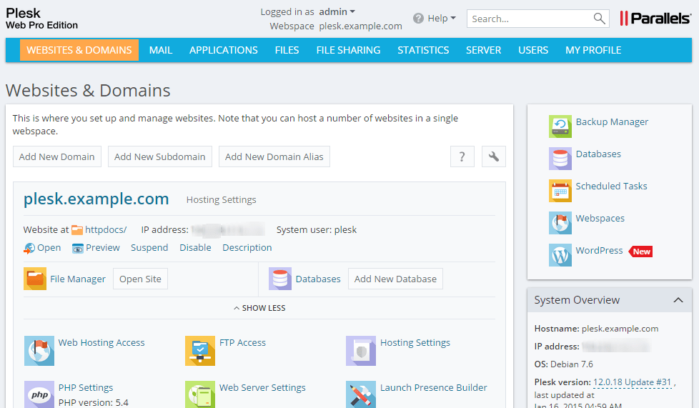
Task: Collapse the System Overview panel
Action: point(678,300)
